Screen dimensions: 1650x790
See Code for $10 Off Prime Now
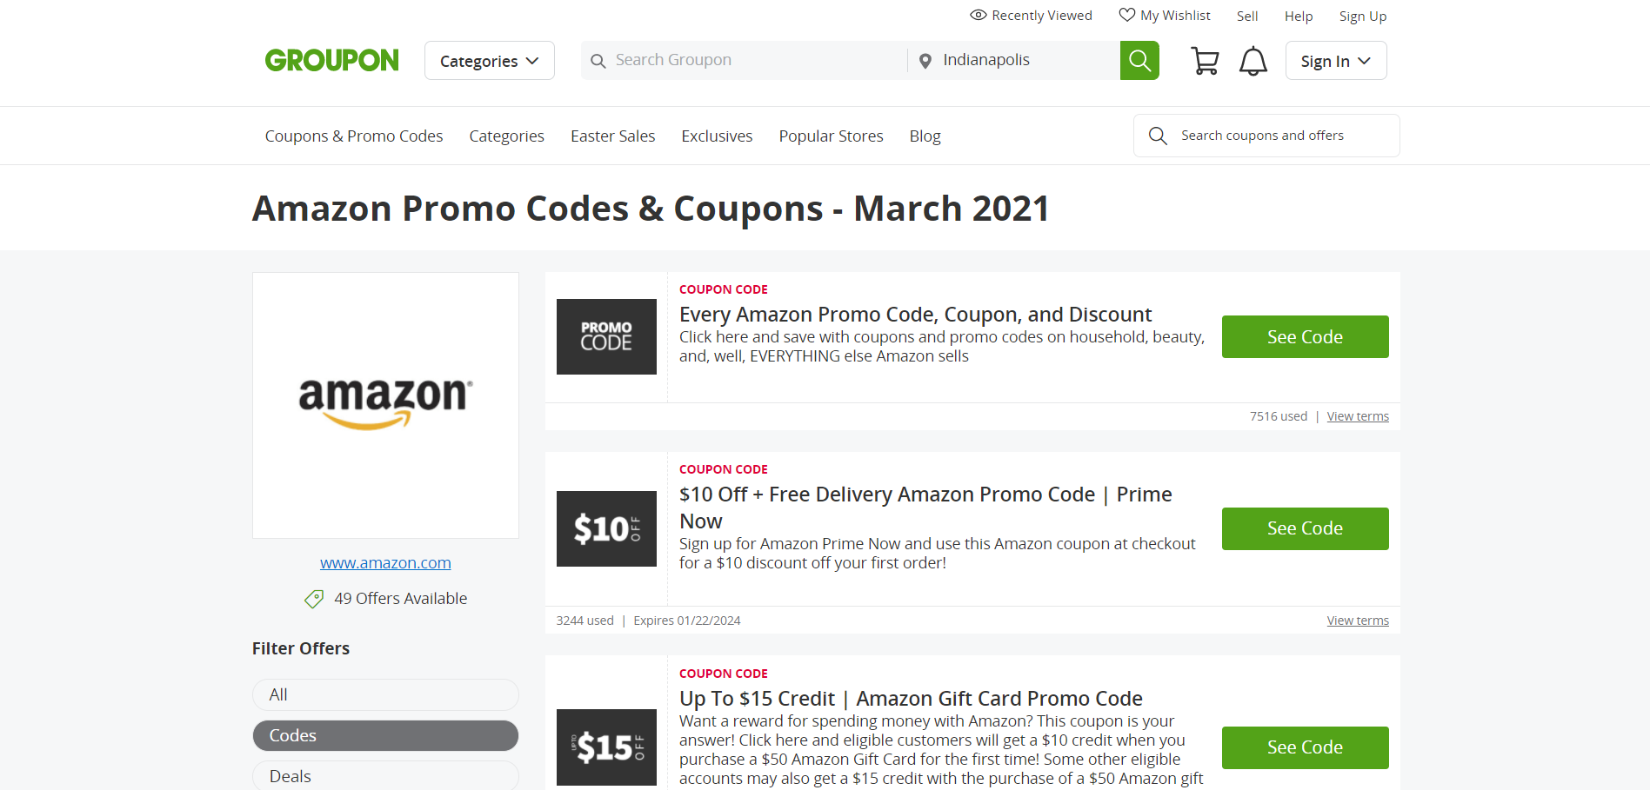coord(1305,528)
